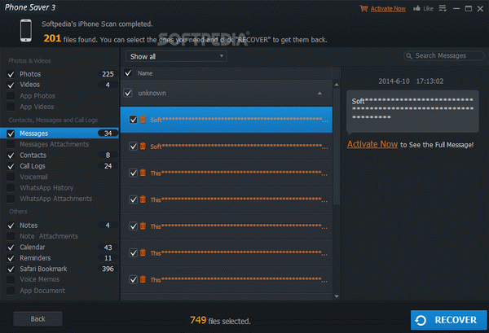Click the iPhone device icon
Screen dimensions: 489x333
(x=26, y=30)
